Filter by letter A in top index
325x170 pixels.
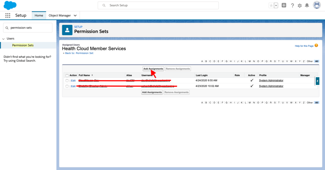click(202, 61)
